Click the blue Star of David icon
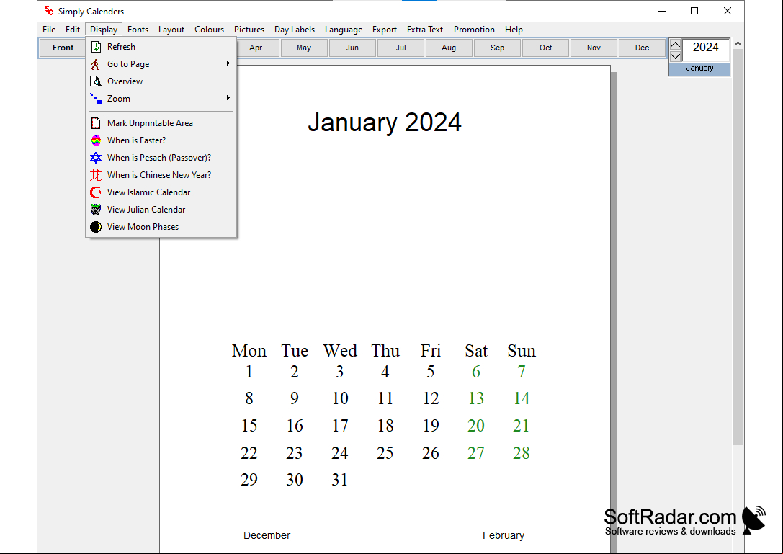783x554 pixels. click(96, 158)
